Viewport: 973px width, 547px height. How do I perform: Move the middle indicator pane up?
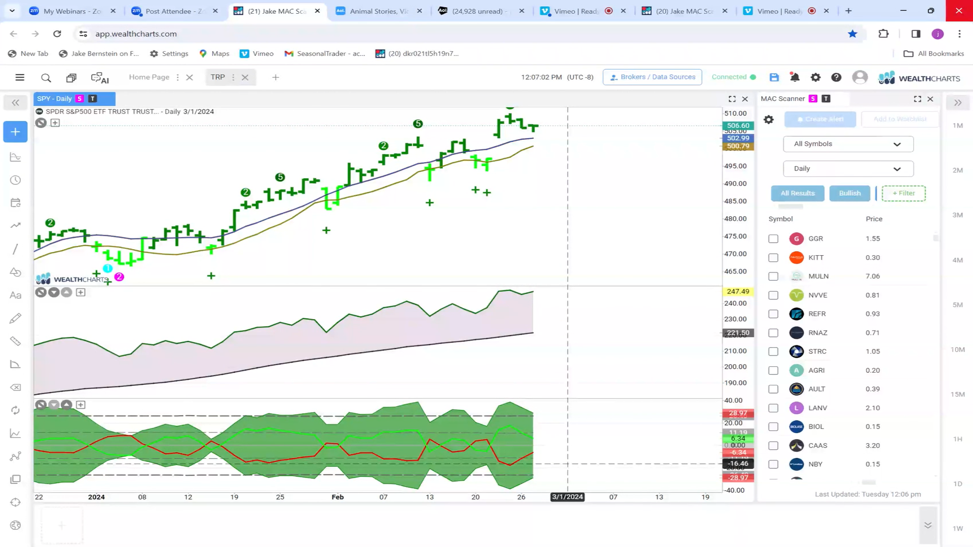[x=66, y=292]
